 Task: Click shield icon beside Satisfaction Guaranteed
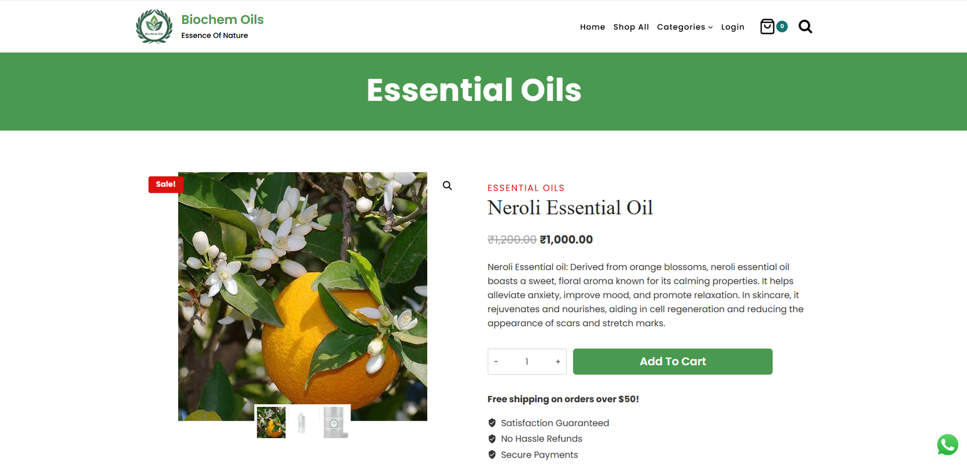click(492, 422)
